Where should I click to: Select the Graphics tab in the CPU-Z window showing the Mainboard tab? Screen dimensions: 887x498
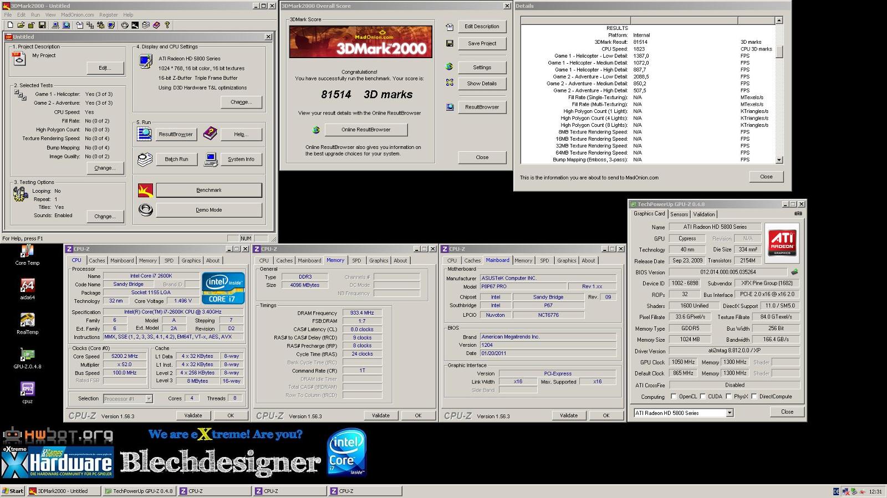click(x=567, y=260)
